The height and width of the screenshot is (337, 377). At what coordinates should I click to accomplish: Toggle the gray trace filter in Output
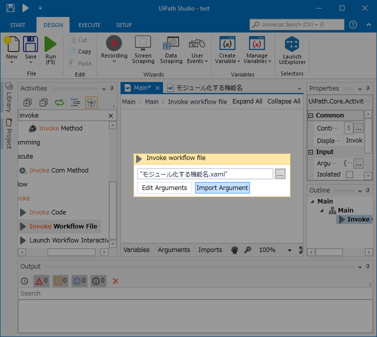tap(98, 281)
